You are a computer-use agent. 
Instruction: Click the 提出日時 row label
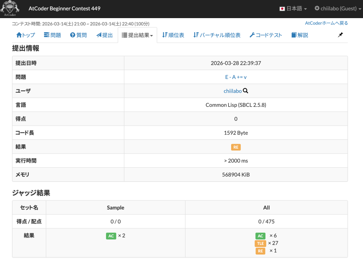[26, 63]
